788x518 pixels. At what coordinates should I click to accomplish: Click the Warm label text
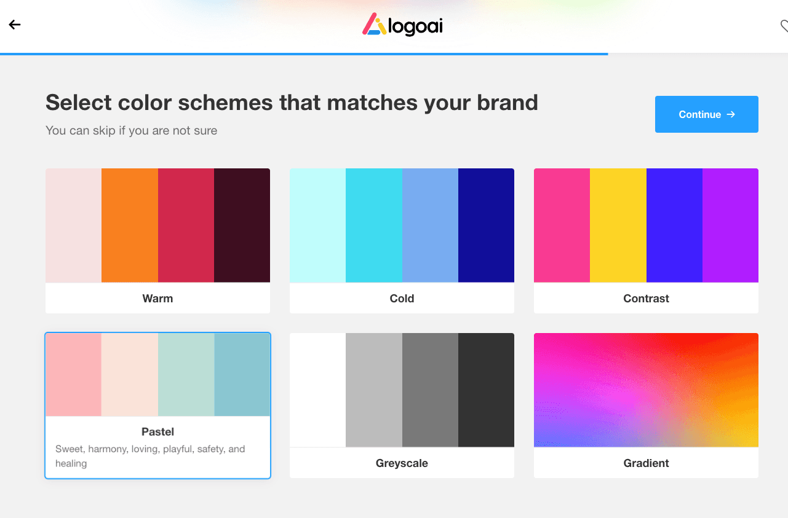click(x=157, y=299)
